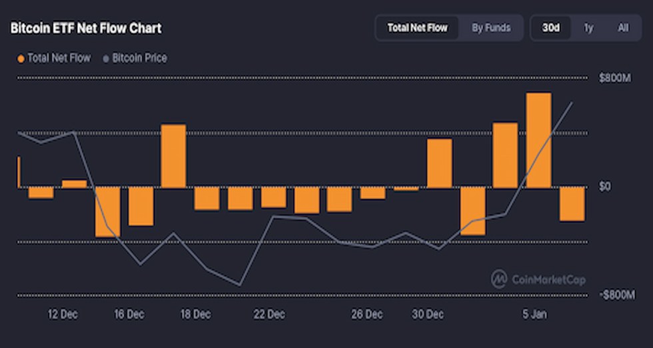Click the gray Bitcoin Price legend dot
653x348 pixels.
pyautogui.click(x=106, y=59)
